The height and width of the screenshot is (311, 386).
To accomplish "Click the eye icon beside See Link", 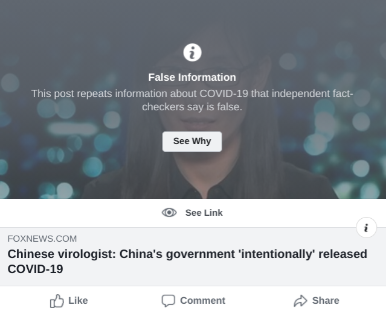I will coord(169,213).
